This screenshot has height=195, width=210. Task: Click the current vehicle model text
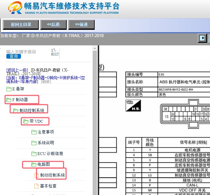52,36
